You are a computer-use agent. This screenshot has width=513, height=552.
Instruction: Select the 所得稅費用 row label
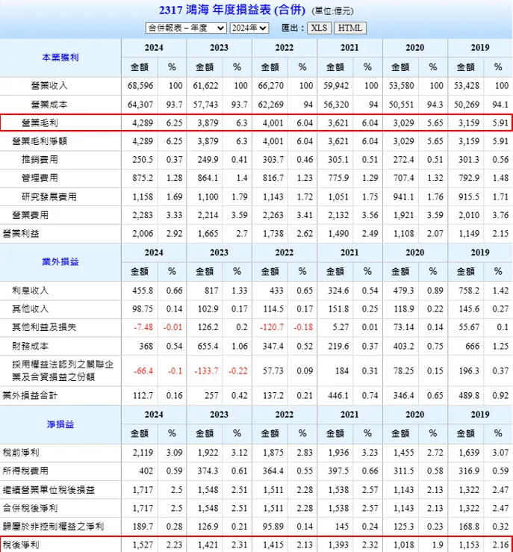25,471
